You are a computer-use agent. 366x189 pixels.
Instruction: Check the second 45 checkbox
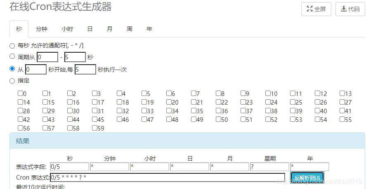click(94, 119)
